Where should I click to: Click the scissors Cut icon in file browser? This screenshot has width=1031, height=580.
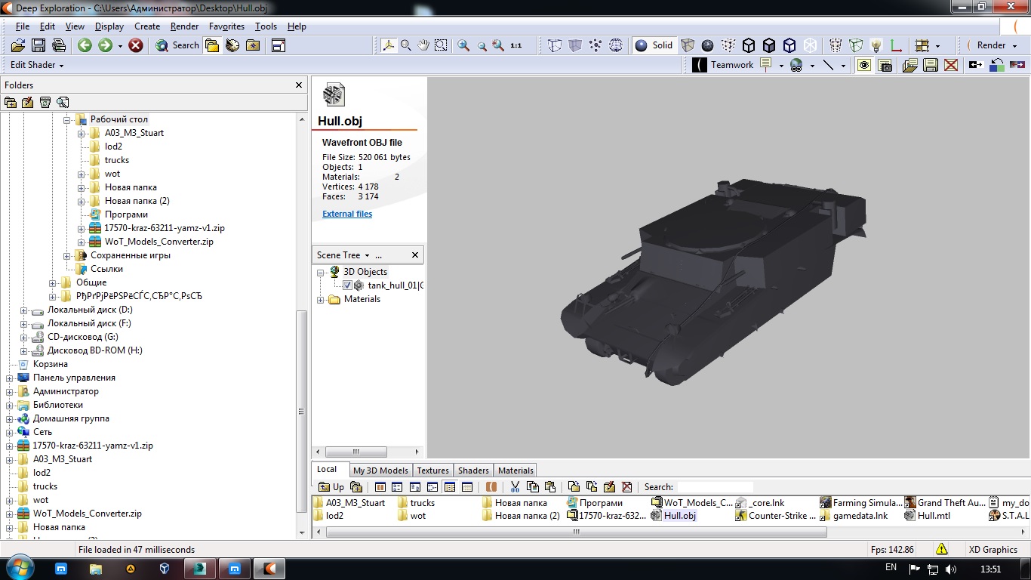[x=515, y=487]
